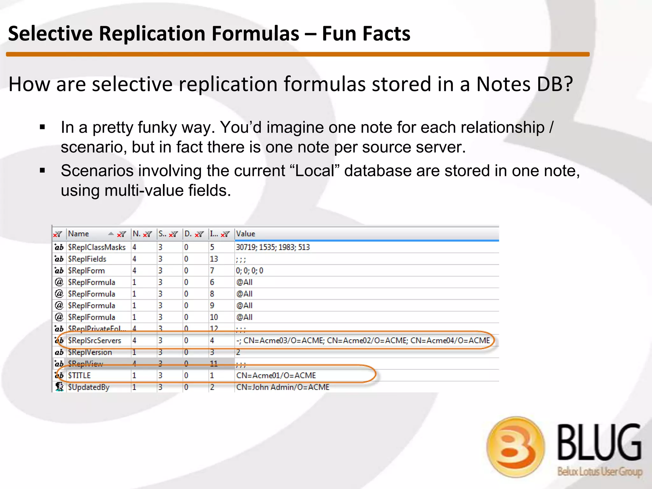Click the filter icon next to D. column

coord(199,234)
